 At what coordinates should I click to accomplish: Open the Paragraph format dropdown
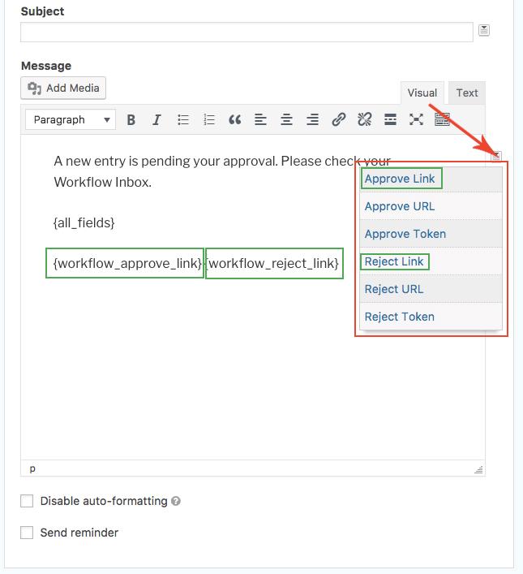[x=71, y=120]
